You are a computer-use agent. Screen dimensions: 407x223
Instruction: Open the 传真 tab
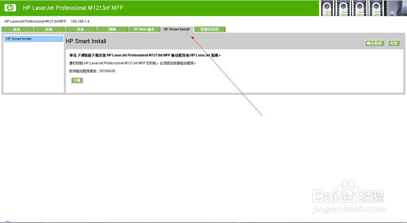pos(81,29)
